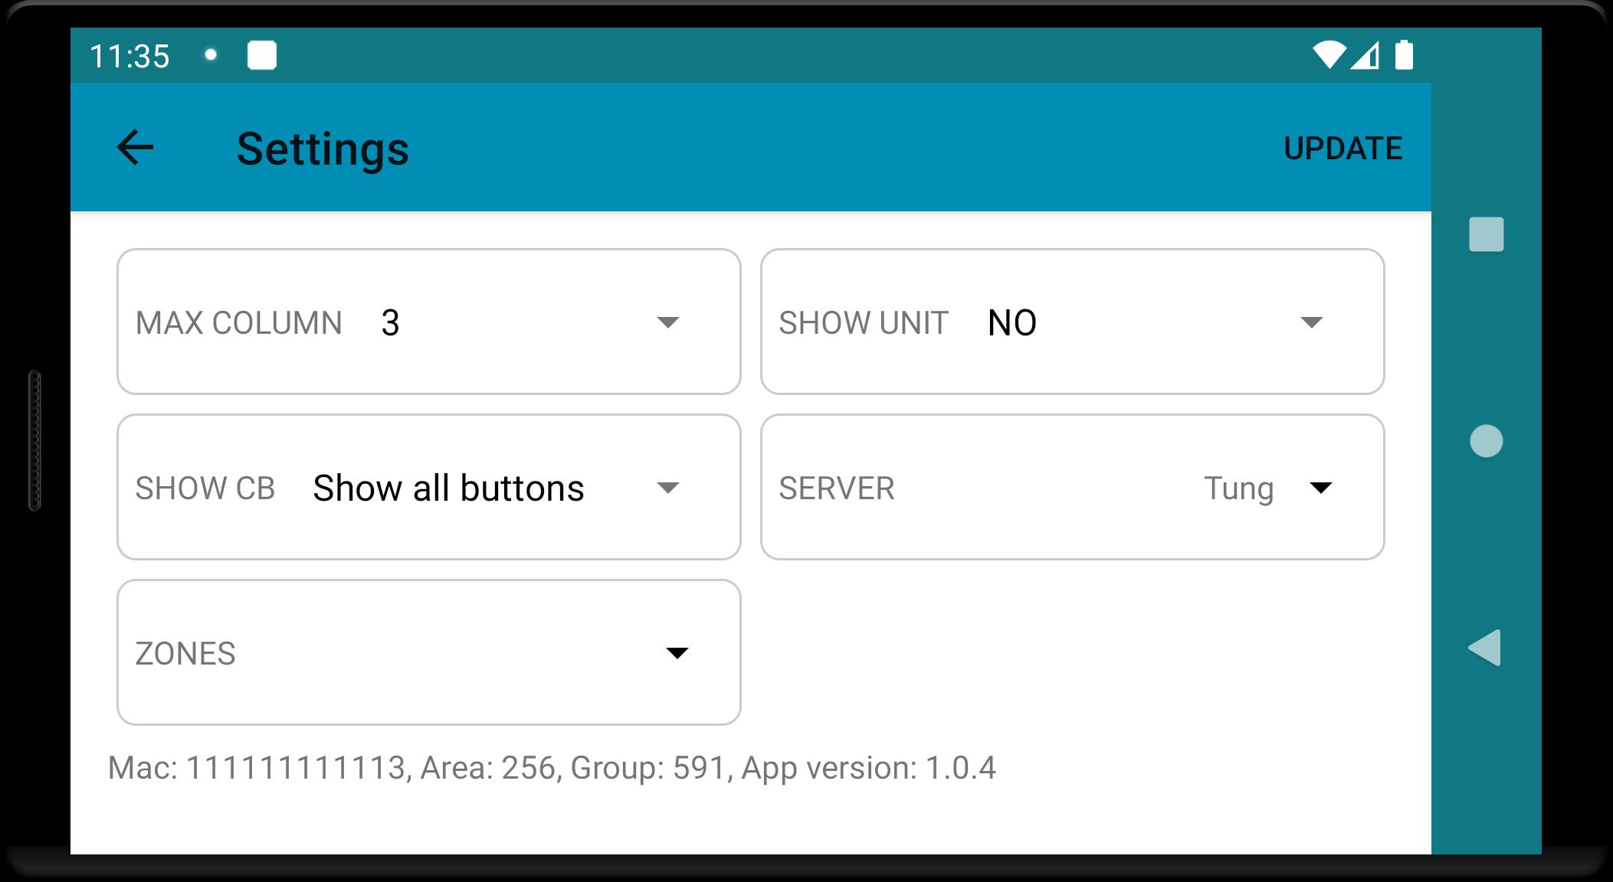The width and height of the screenshot is (1613, 882).
Task: Open the MAX COLUMN dropdown arrow
Action: tap(668, 322)
